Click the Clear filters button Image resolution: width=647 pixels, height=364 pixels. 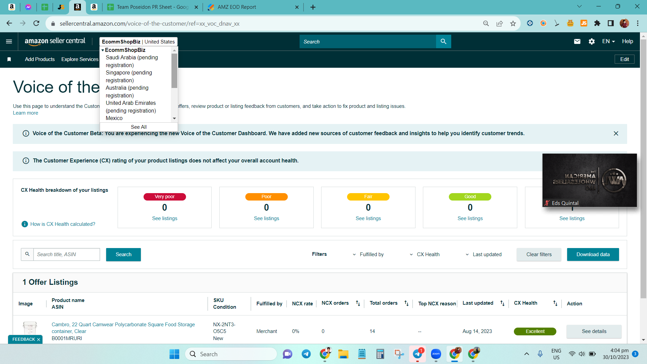click(539, 254)
